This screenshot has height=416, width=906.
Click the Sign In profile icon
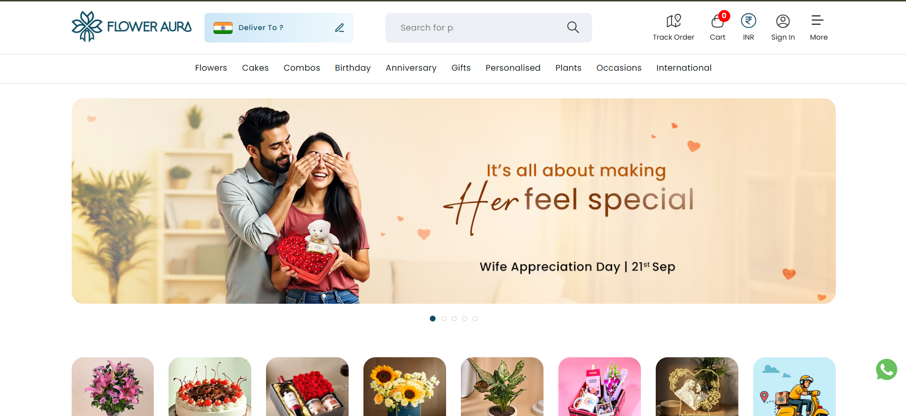click(x=783, y=21)
